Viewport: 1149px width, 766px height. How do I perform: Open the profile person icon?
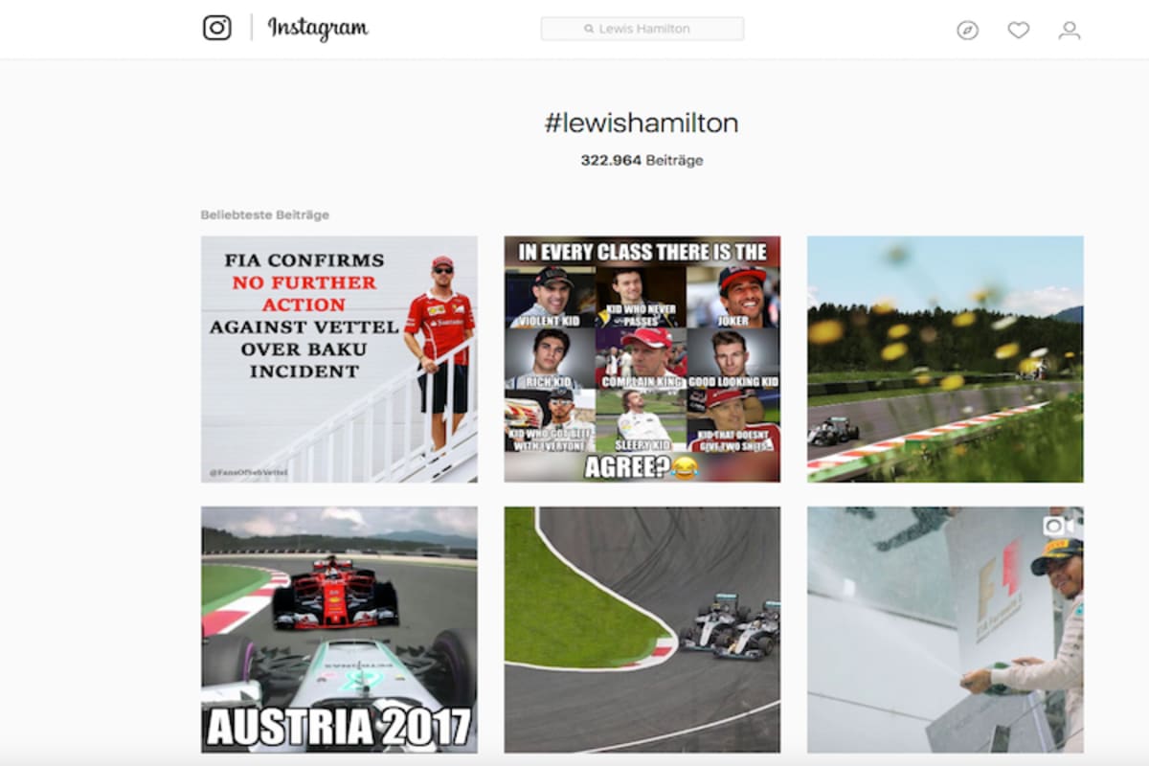[x=1070, y=31]
